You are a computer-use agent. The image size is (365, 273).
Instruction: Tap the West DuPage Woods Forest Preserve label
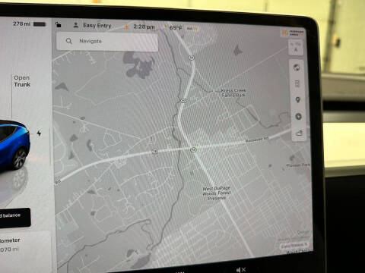[x=217, y=193]
